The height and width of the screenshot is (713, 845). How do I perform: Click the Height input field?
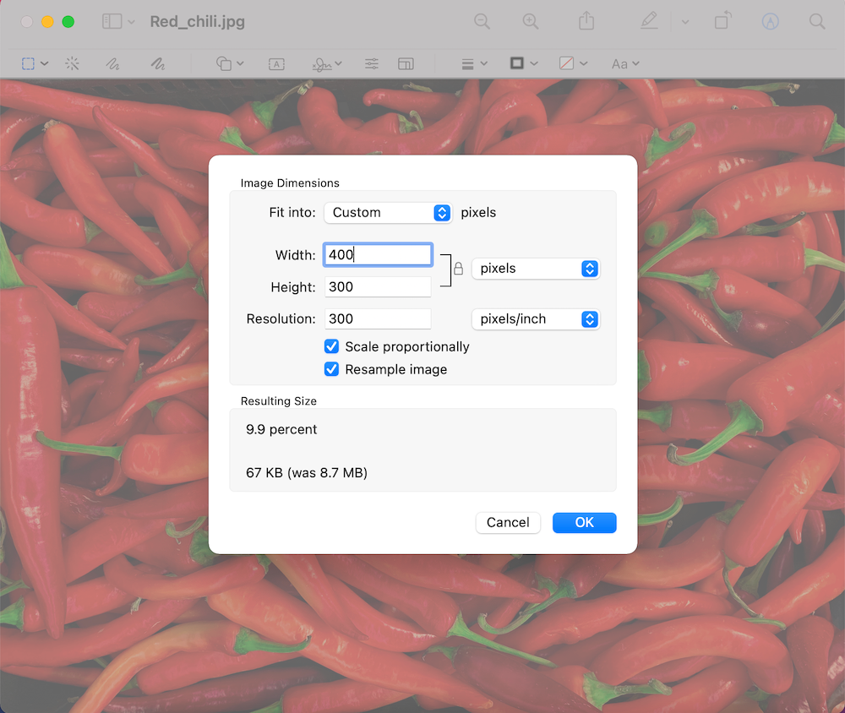(378, 286)
